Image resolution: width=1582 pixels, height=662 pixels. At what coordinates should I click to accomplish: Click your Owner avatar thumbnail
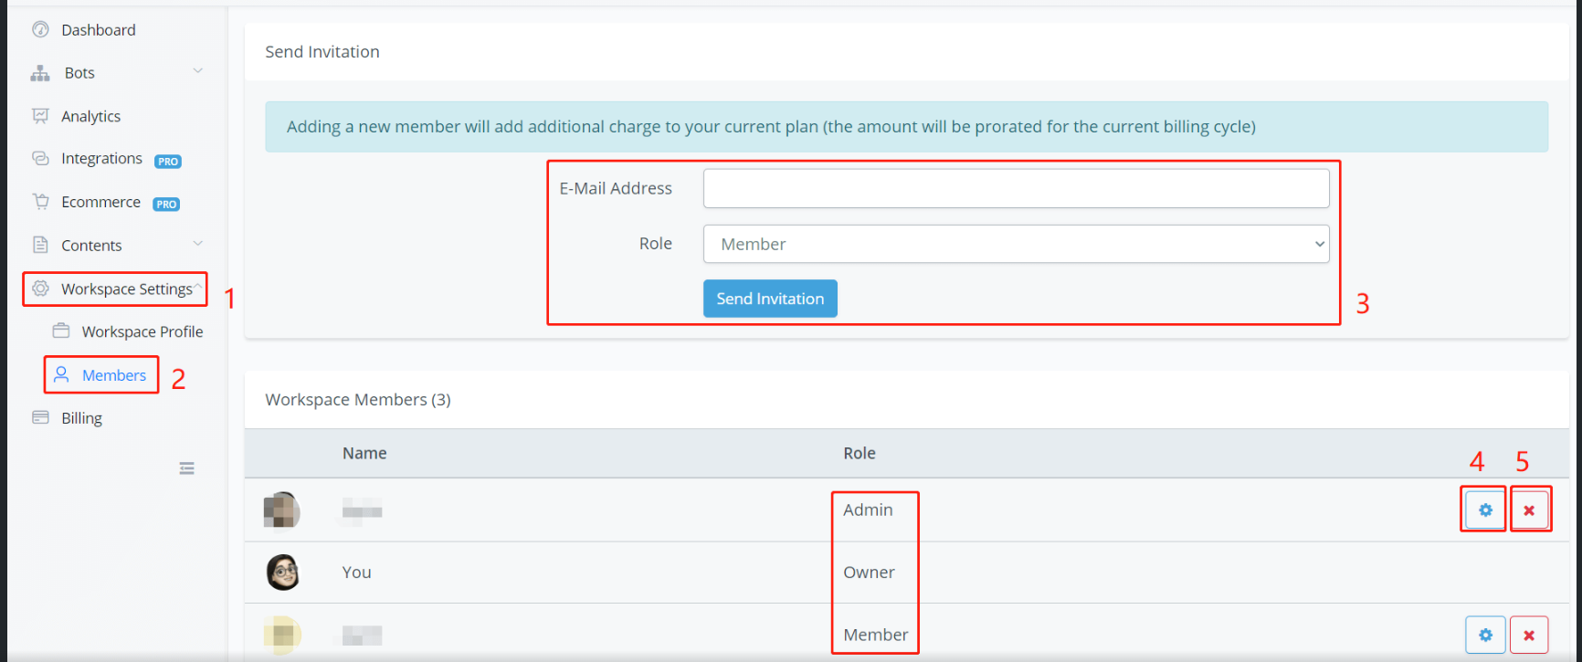(x=283, y=573)
